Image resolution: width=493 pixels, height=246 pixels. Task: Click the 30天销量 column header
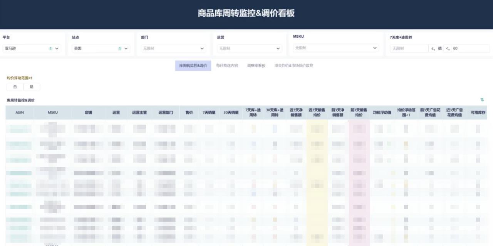coord(231,113)
